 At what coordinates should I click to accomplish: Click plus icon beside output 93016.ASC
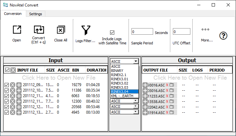tap(145, 85)
